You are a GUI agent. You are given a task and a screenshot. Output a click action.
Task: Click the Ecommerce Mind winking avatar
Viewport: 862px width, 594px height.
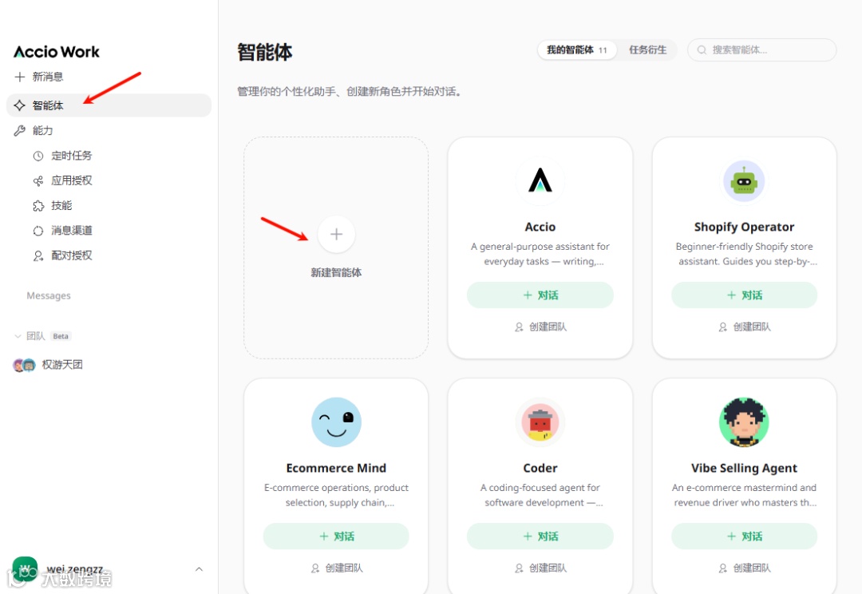tap(337, 422)
